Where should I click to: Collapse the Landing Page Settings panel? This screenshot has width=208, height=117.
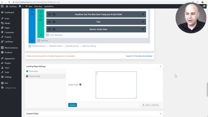(x=161, y=66)
